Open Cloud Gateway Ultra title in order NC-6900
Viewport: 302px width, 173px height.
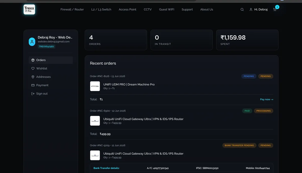click(x=143, y=119)
